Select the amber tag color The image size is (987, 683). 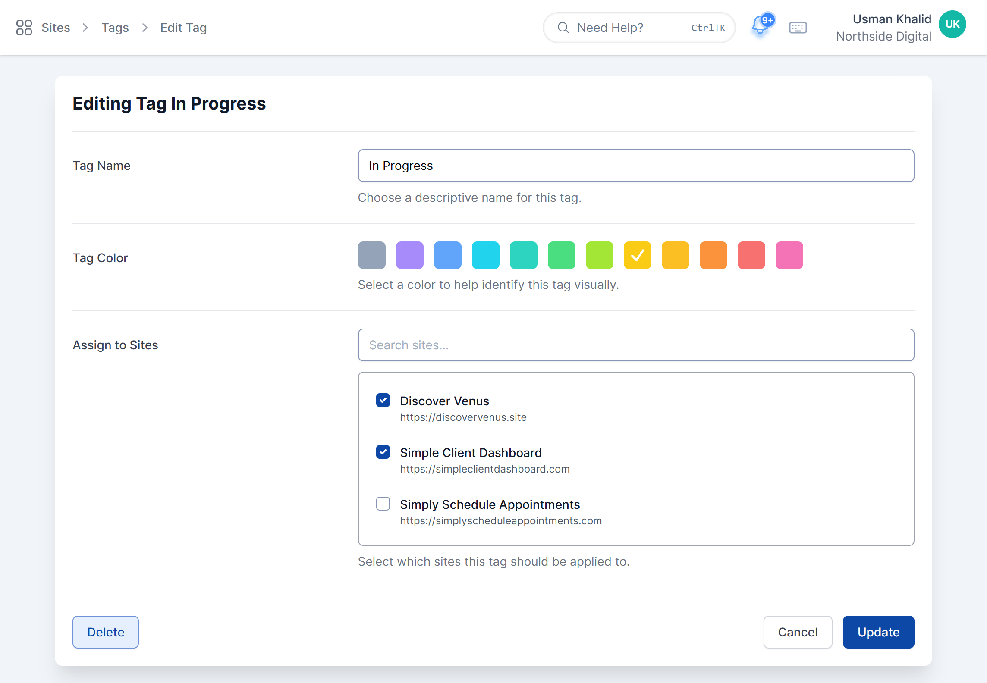[x=676, y=255]
